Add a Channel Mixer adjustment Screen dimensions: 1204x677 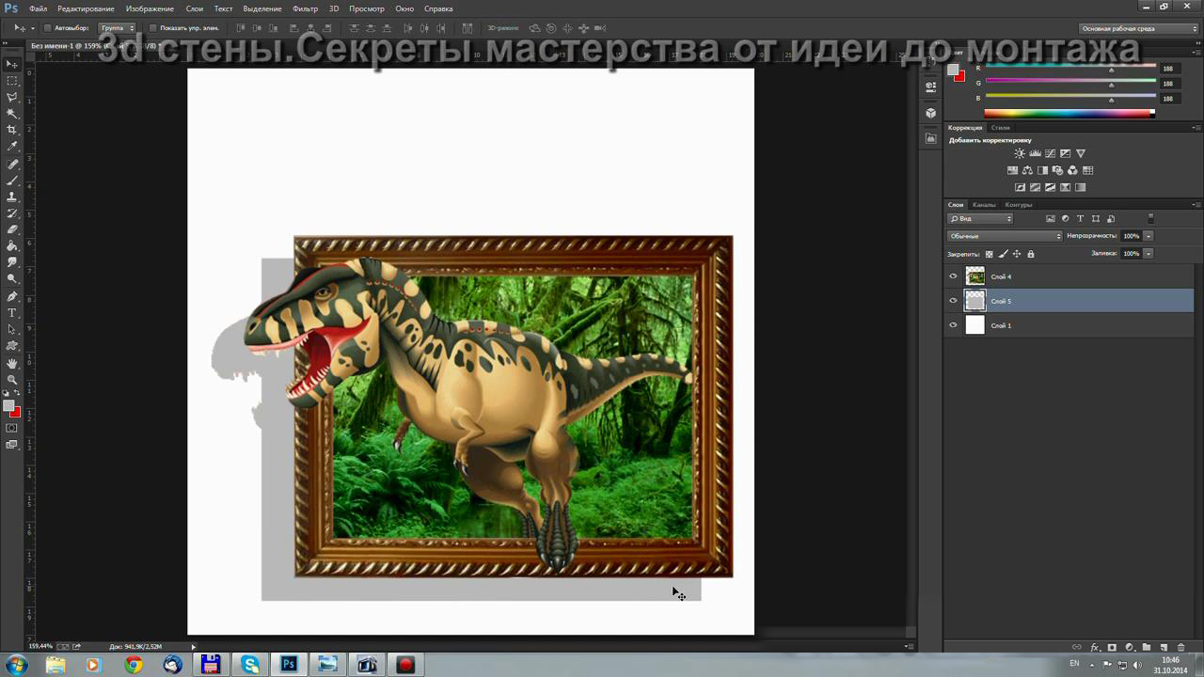1072,170
